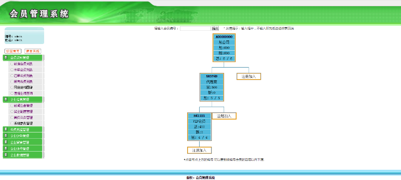Collapse the 会员资料管理 menu section

(x=23, y=58)
